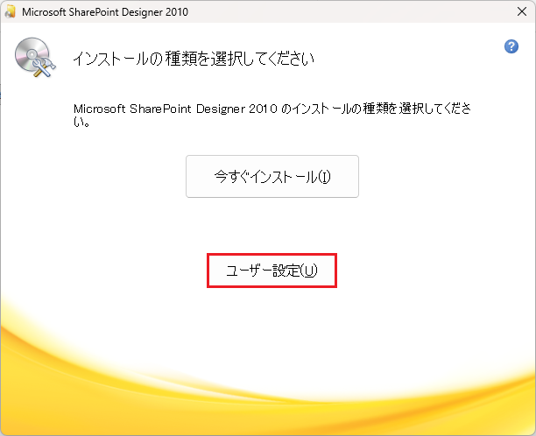Click the blank area between the two buttons

pyautogui.click(x=272, y=225)
